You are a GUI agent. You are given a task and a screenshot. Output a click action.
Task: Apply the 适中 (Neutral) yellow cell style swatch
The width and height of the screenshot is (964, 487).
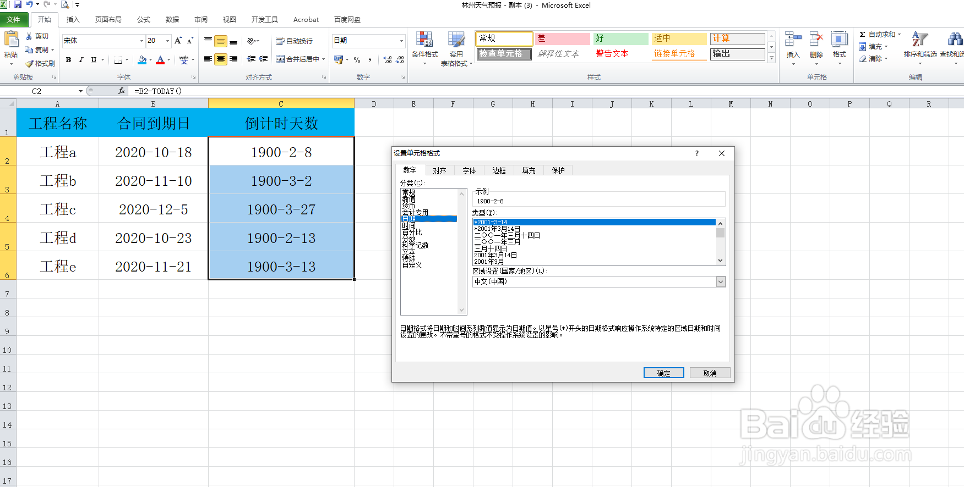pyautogui.click(x=679, y=38)
